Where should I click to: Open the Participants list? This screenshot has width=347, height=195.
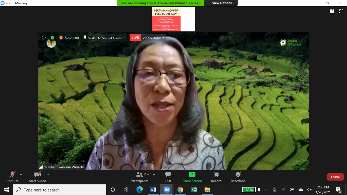[x=140, y=177]
